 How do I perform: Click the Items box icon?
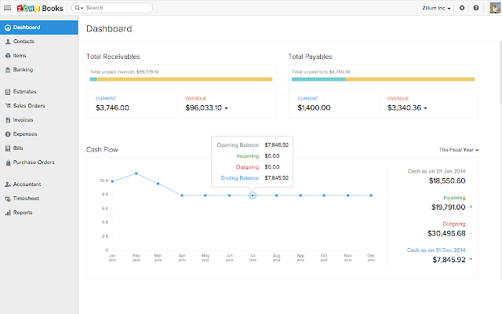click(8, 56)
